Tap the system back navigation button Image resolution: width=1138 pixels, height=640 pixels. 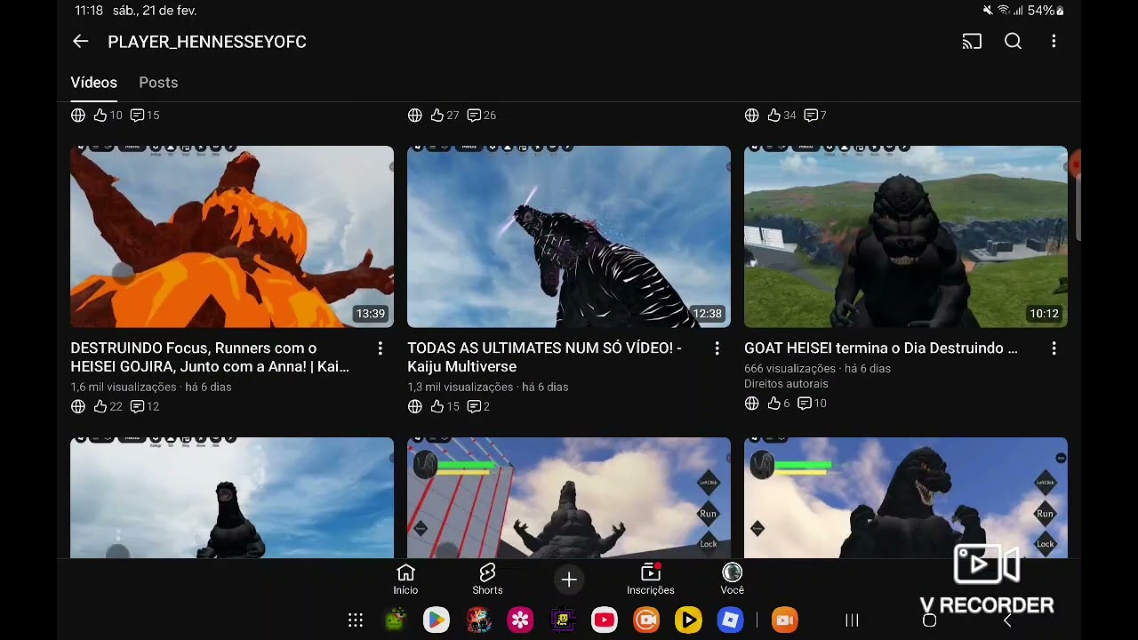click(1007, 620)
